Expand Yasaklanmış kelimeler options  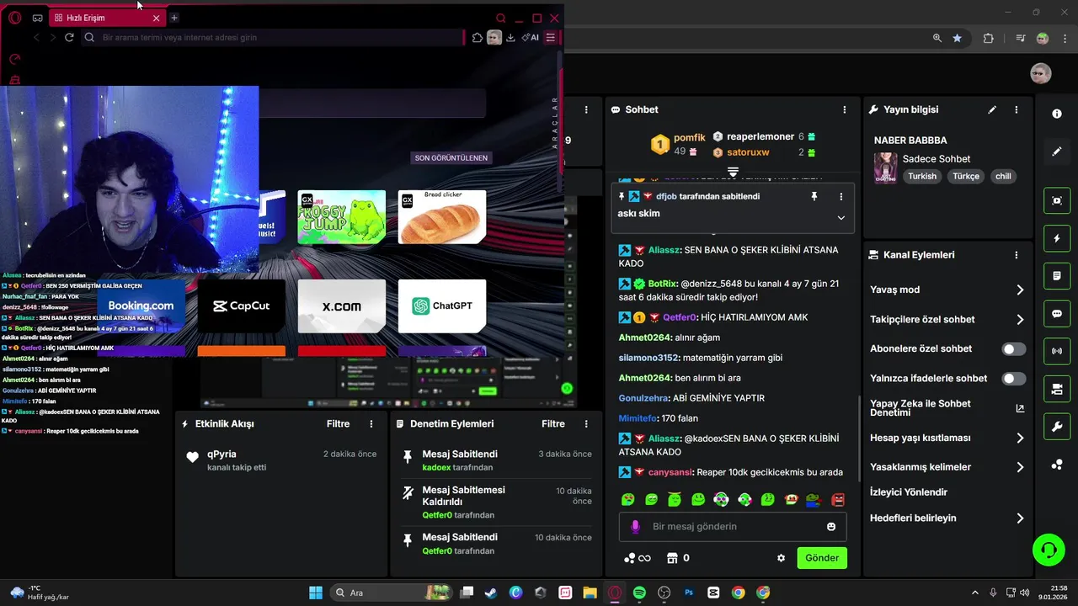point(1020,467)
